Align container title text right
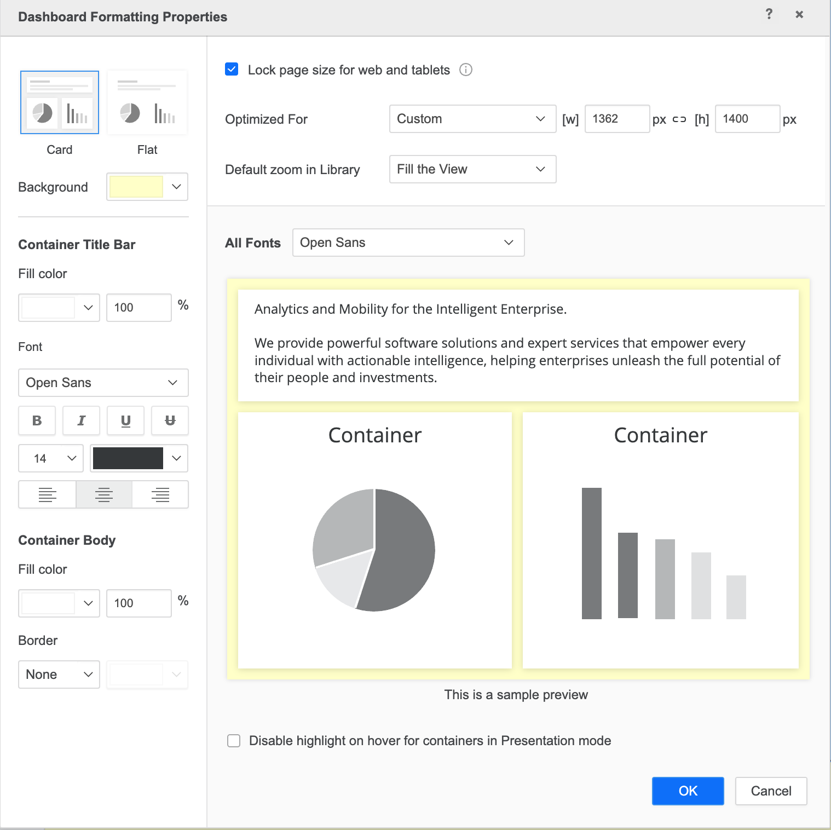The height and width of the screenshot is (830, 831). pyautogui.click(x=160, y=494)
